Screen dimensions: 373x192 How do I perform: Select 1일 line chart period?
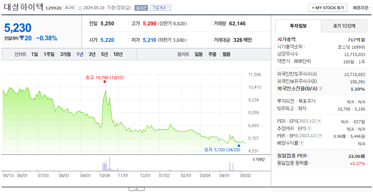(35, 54)
